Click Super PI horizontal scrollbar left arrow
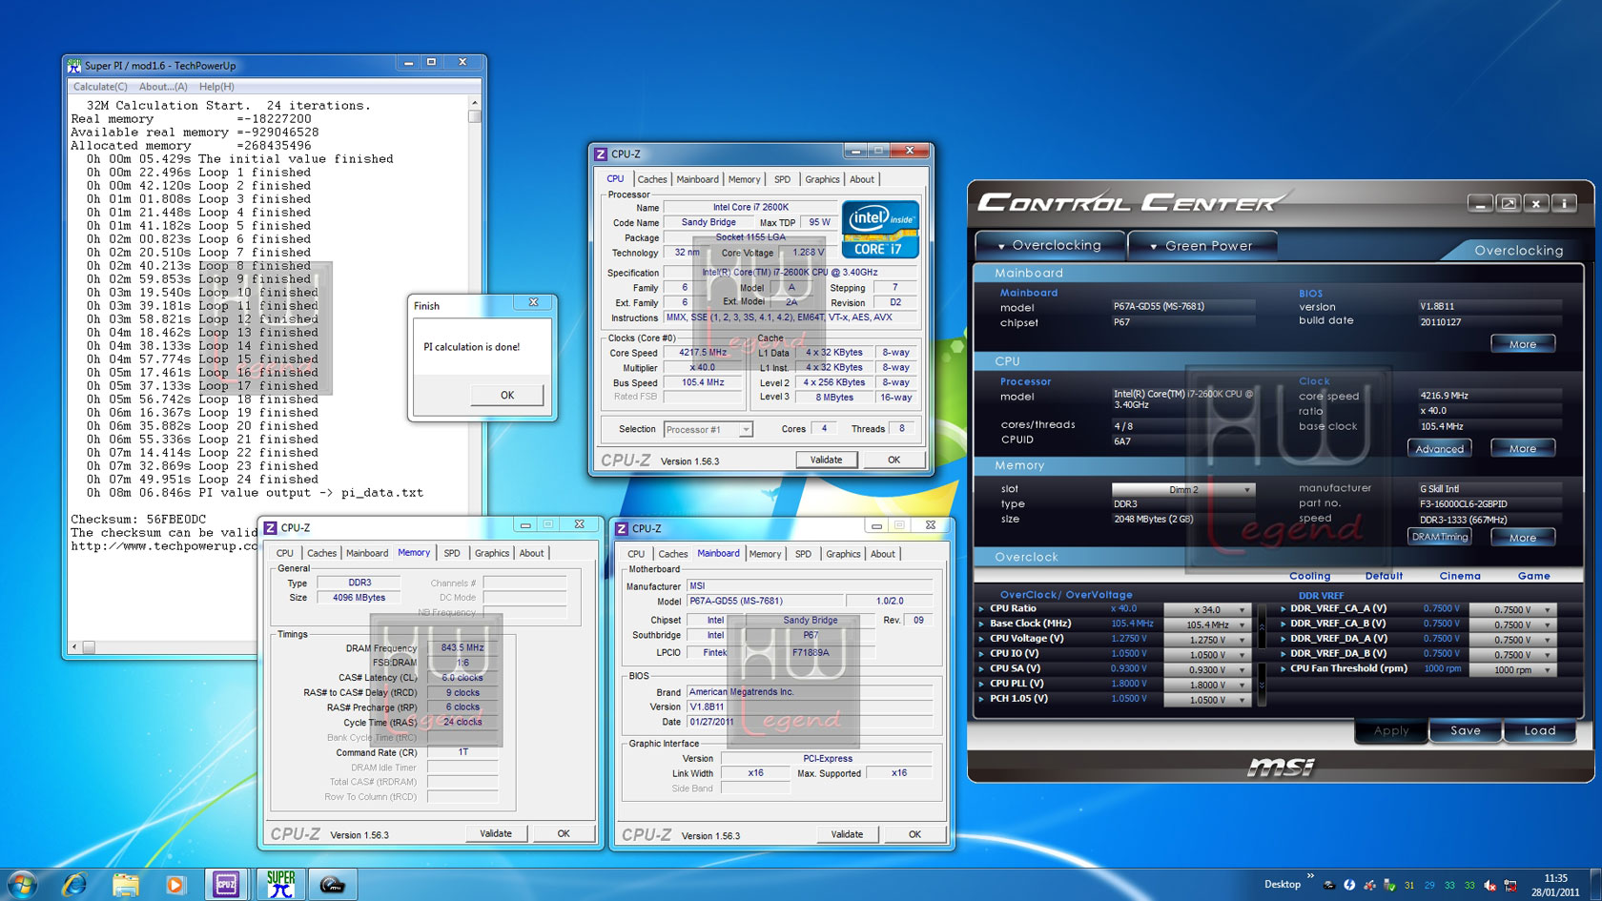This screenshot has width=1602, height=901. click(74, 647)
